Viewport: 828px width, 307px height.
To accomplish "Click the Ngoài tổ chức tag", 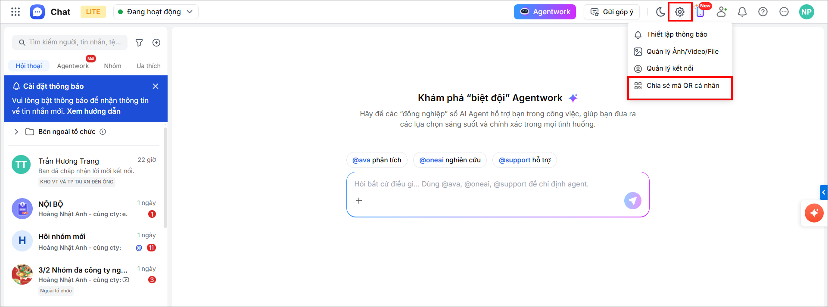I will (x=56, y=291).
